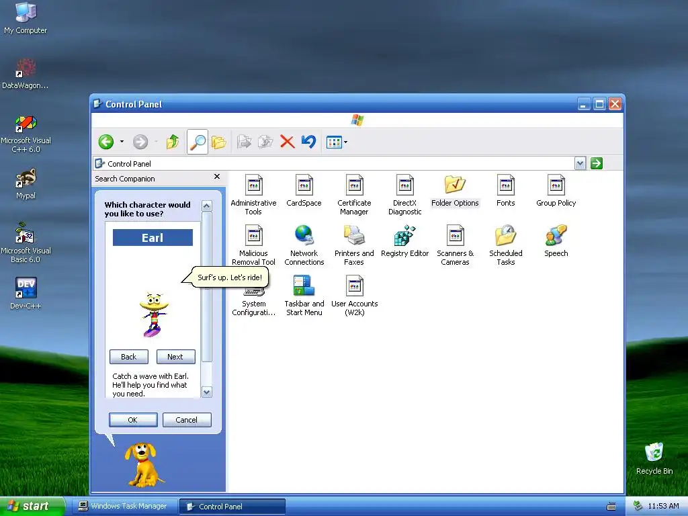Open System Configuration utility
This screenshot has width=688, height=516.
coord(253,303)
